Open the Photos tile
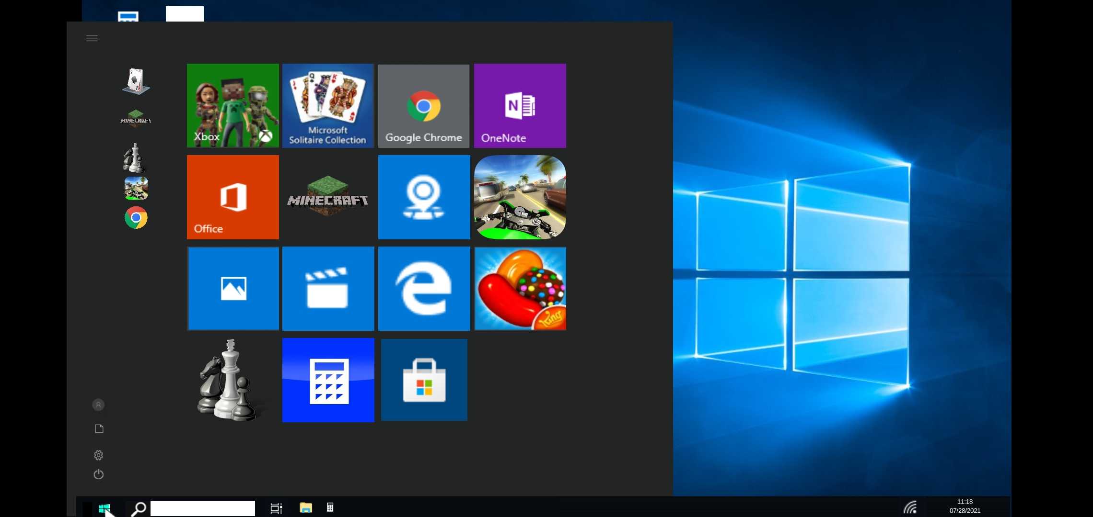Image resolution: width=1093 pixels, height=517 pixels. point(233,288)
